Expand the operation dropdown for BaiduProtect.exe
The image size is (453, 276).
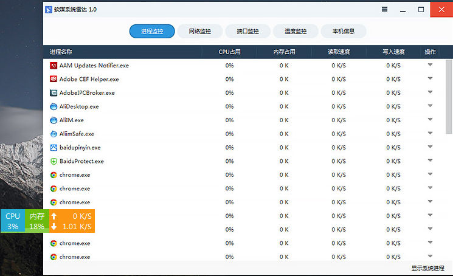pyautogui.click(x=430, y=161)
